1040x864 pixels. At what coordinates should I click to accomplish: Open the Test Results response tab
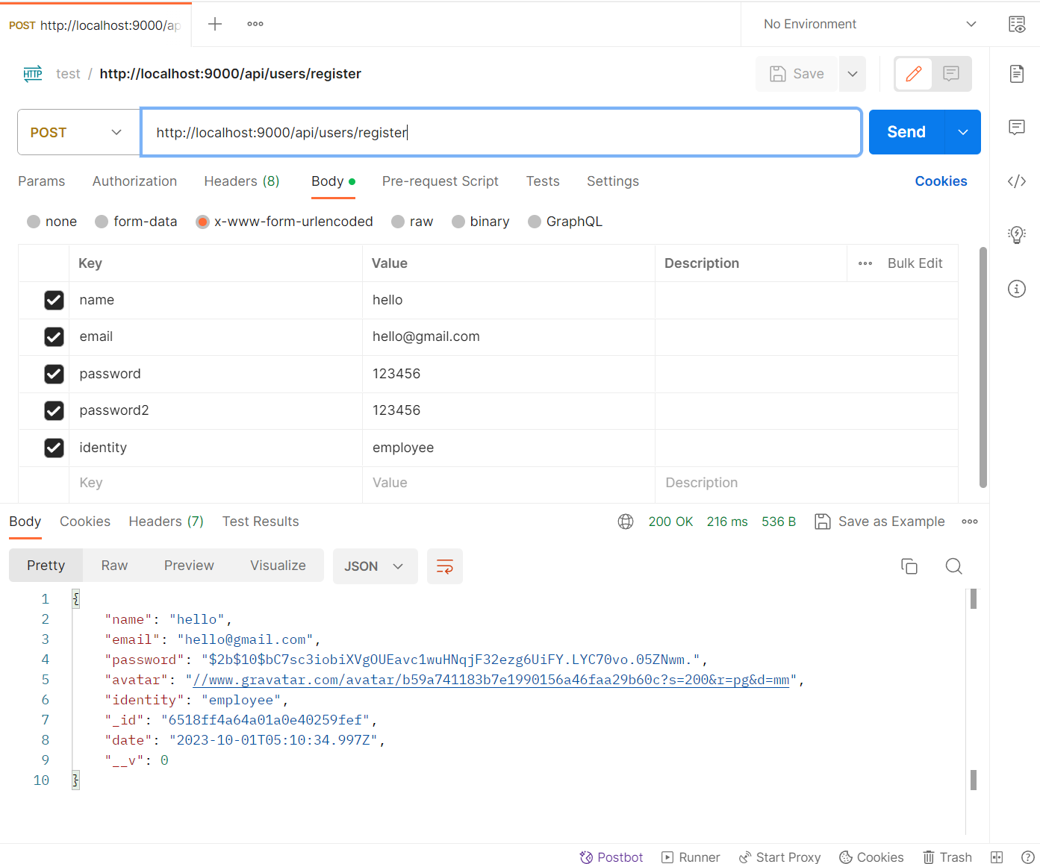click(260, 522)
